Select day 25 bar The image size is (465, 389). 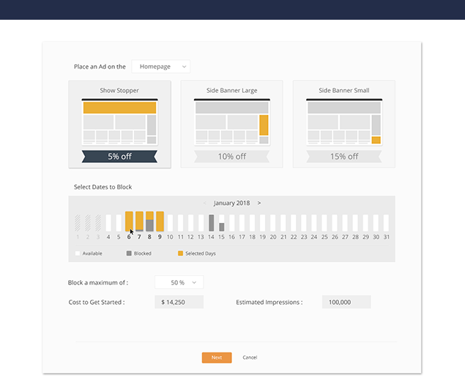point(324,223)
